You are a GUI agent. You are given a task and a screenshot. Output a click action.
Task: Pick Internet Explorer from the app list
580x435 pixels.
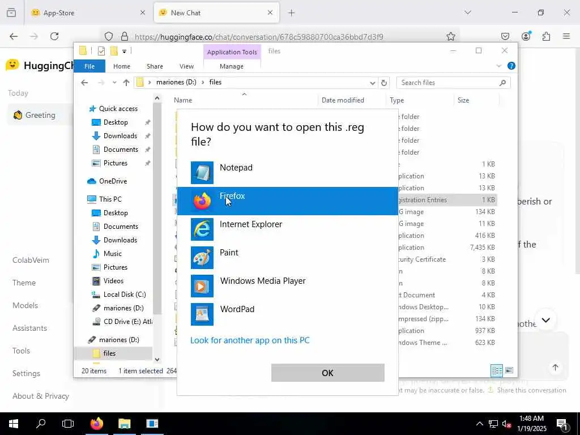[x=287, y=229]
